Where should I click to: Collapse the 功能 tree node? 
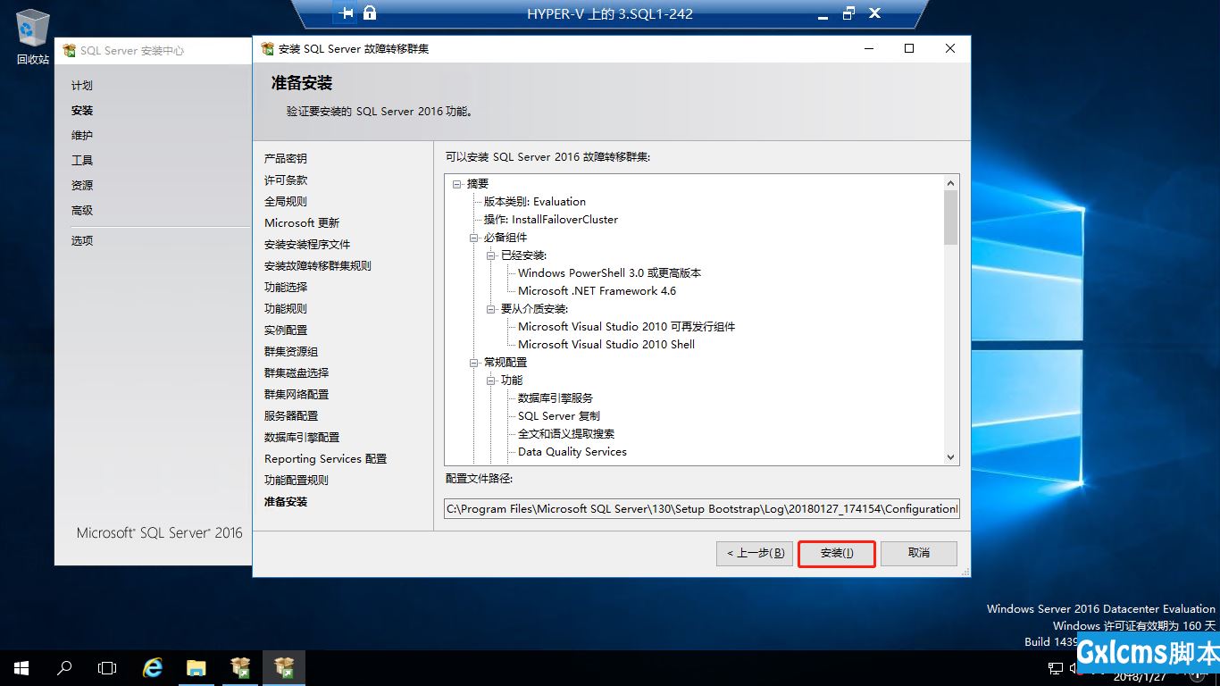point(491,381)
